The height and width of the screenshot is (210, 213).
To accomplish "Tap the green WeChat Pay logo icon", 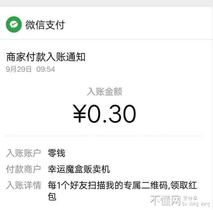I will [x=14, y=25].
